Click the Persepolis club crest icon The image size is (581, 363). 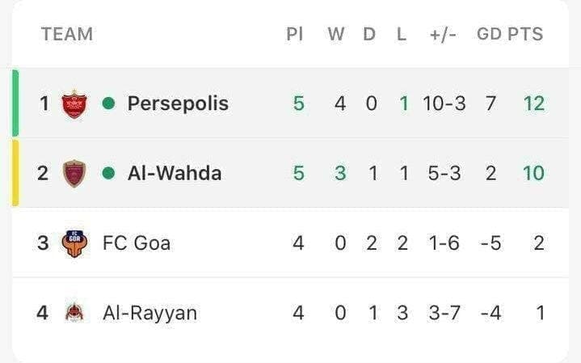point(74,103)
